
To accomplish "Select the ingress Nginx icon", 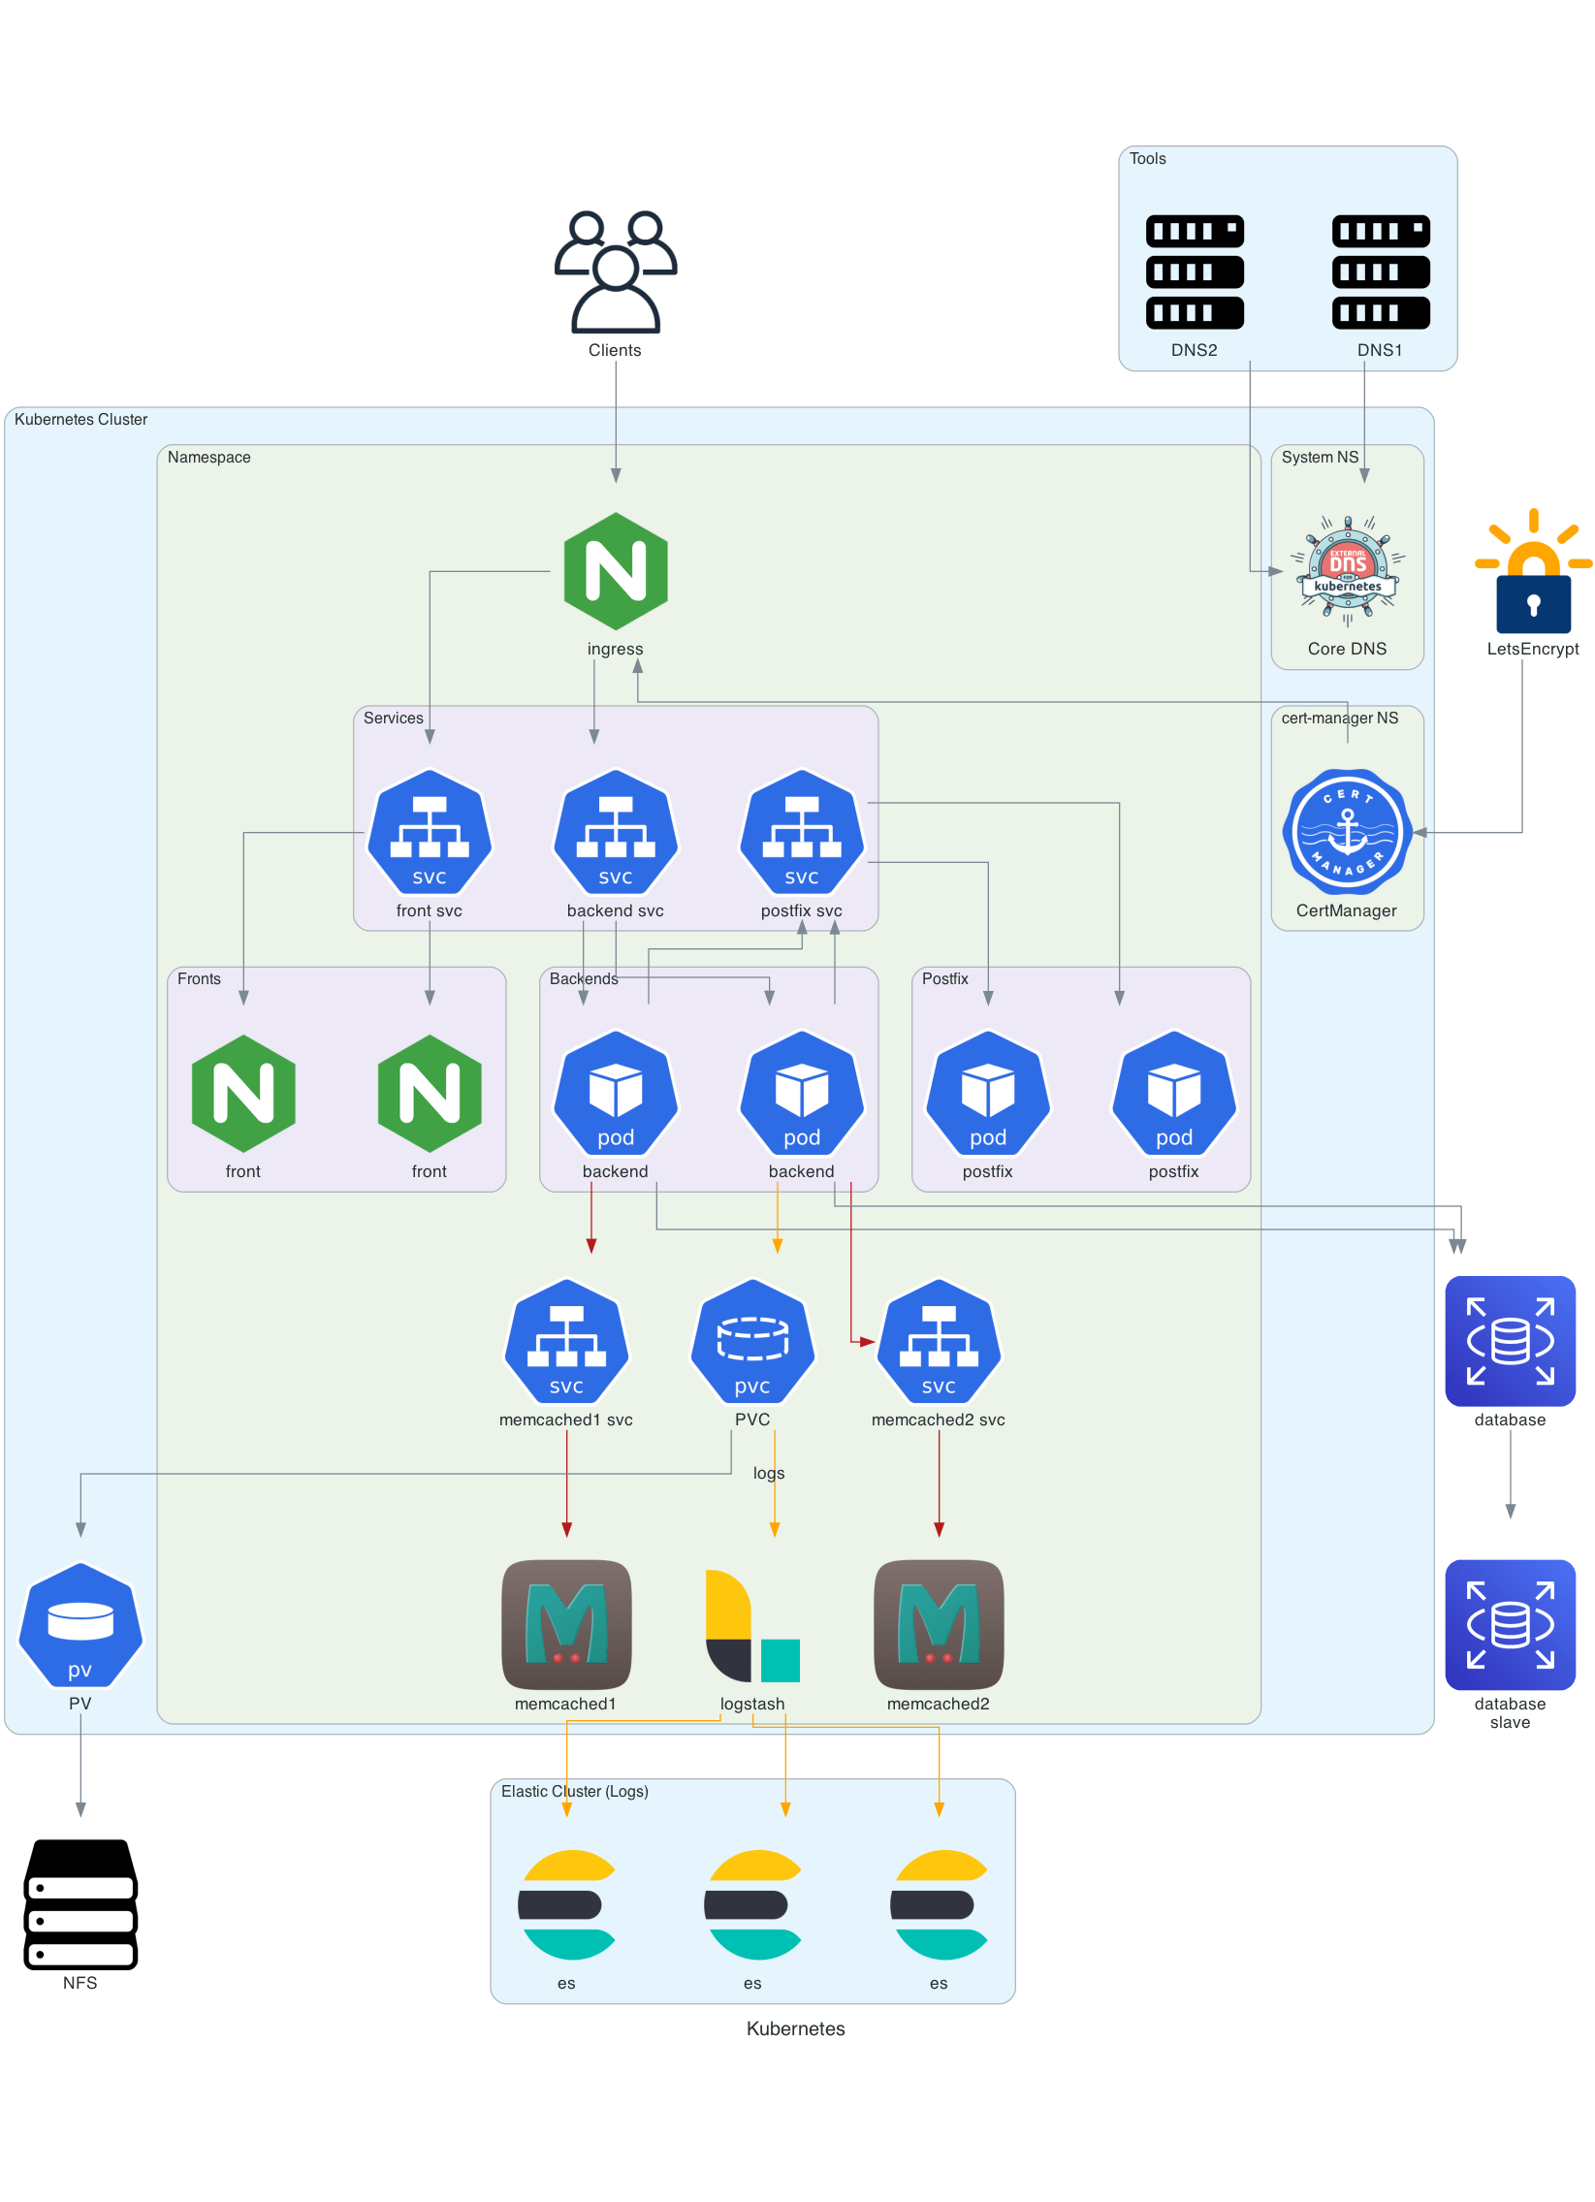I will pos(615,573).
